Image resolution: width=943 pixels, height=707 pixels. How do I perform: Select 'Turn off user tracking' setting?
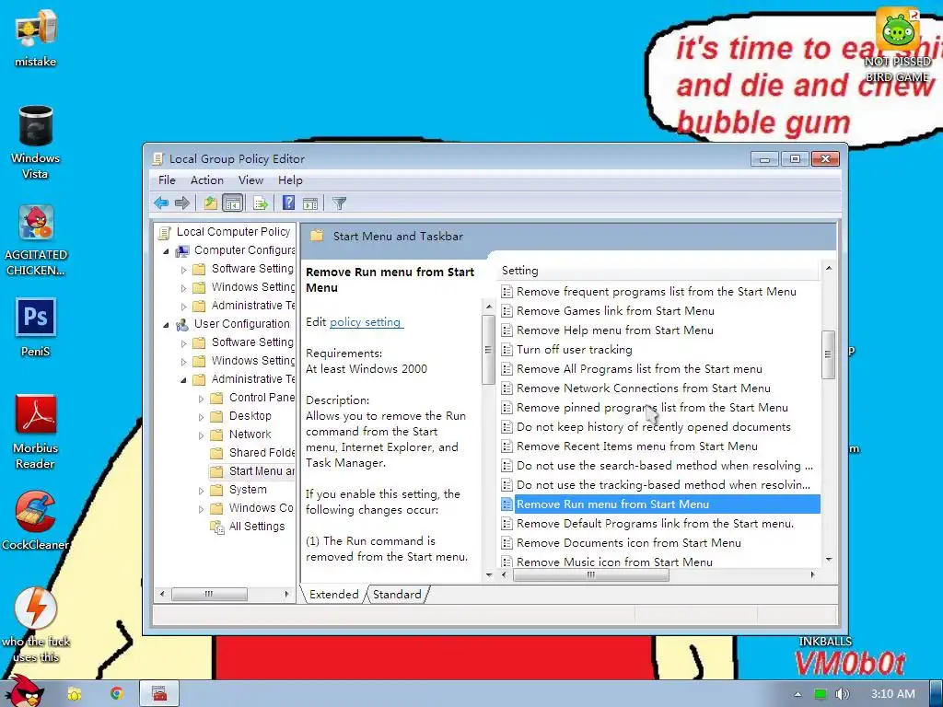(x=575, y=349)
